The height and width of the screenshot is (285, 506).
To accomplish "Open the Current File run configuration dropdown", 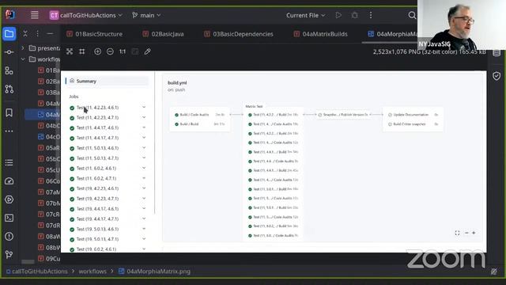I will [306, 15].
